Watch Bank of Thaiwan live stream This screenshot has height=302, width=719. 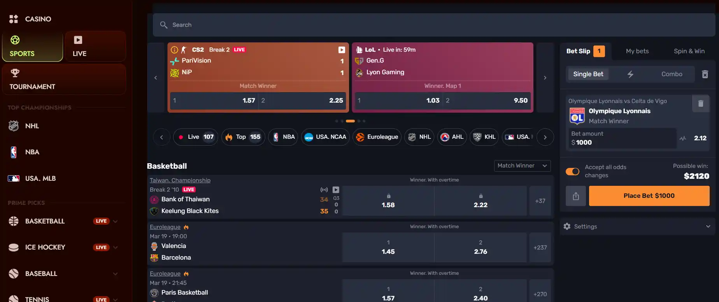coord(336,190)
